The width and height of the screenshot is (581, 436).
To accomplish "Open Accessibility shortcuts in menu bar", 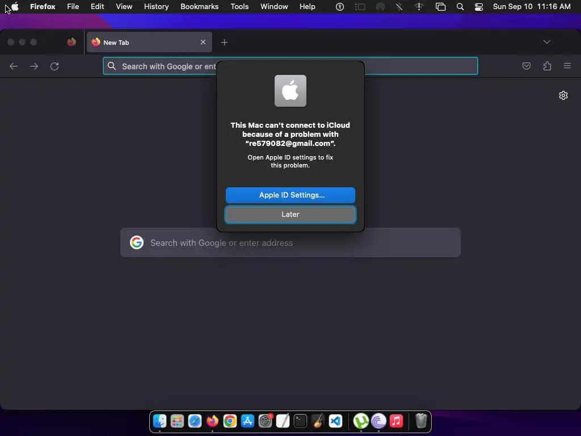I will coord(340,7).
